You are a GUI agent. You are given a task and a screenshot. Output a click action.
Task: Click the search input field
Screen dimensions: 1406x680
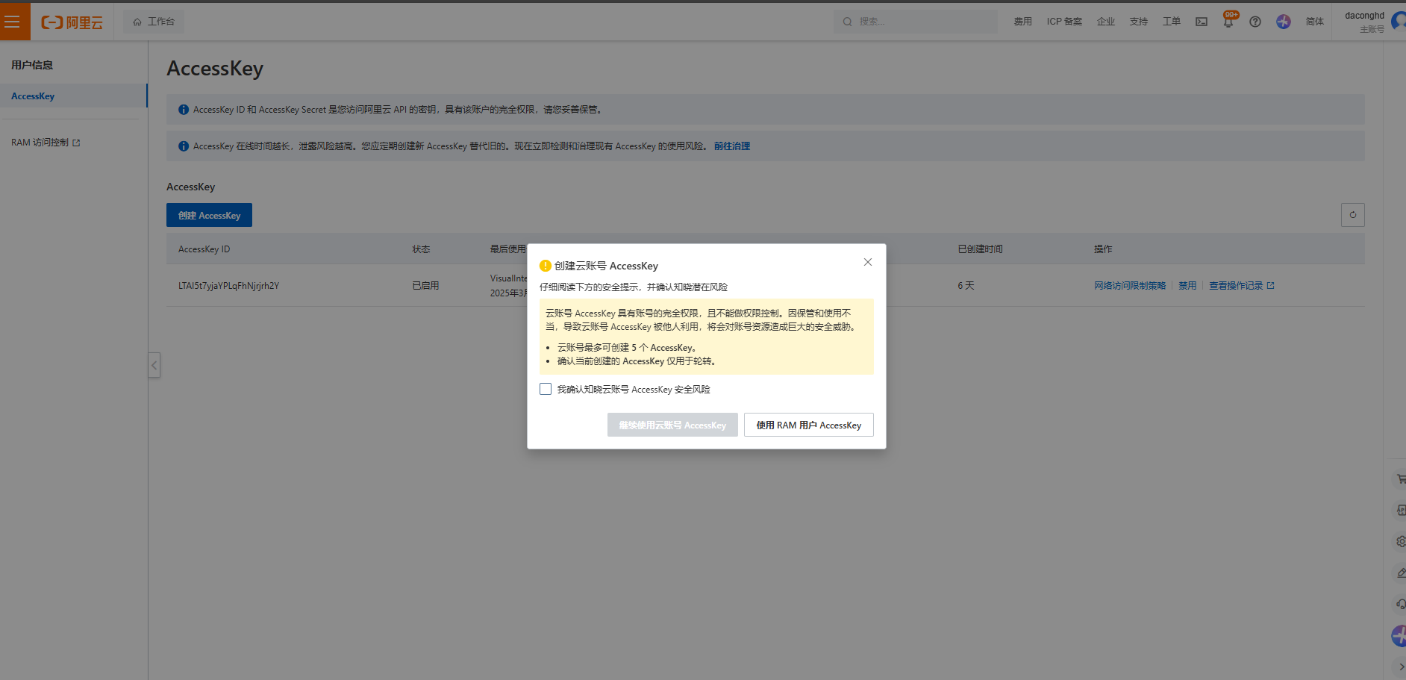pyautogui.click(x=922, y=22)
